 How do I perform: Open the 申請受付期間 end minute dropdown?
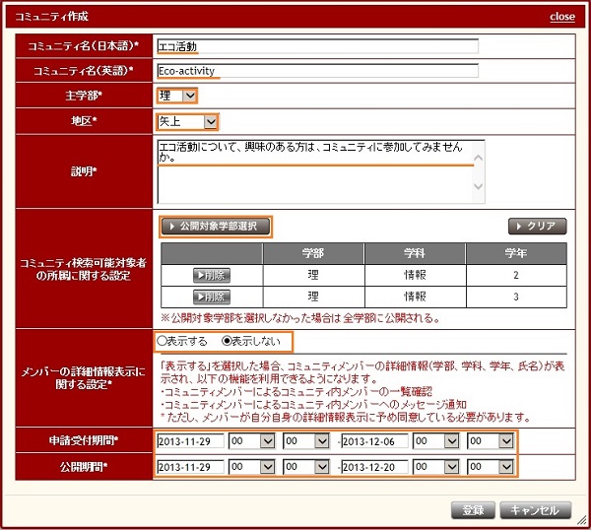point(491,440)
